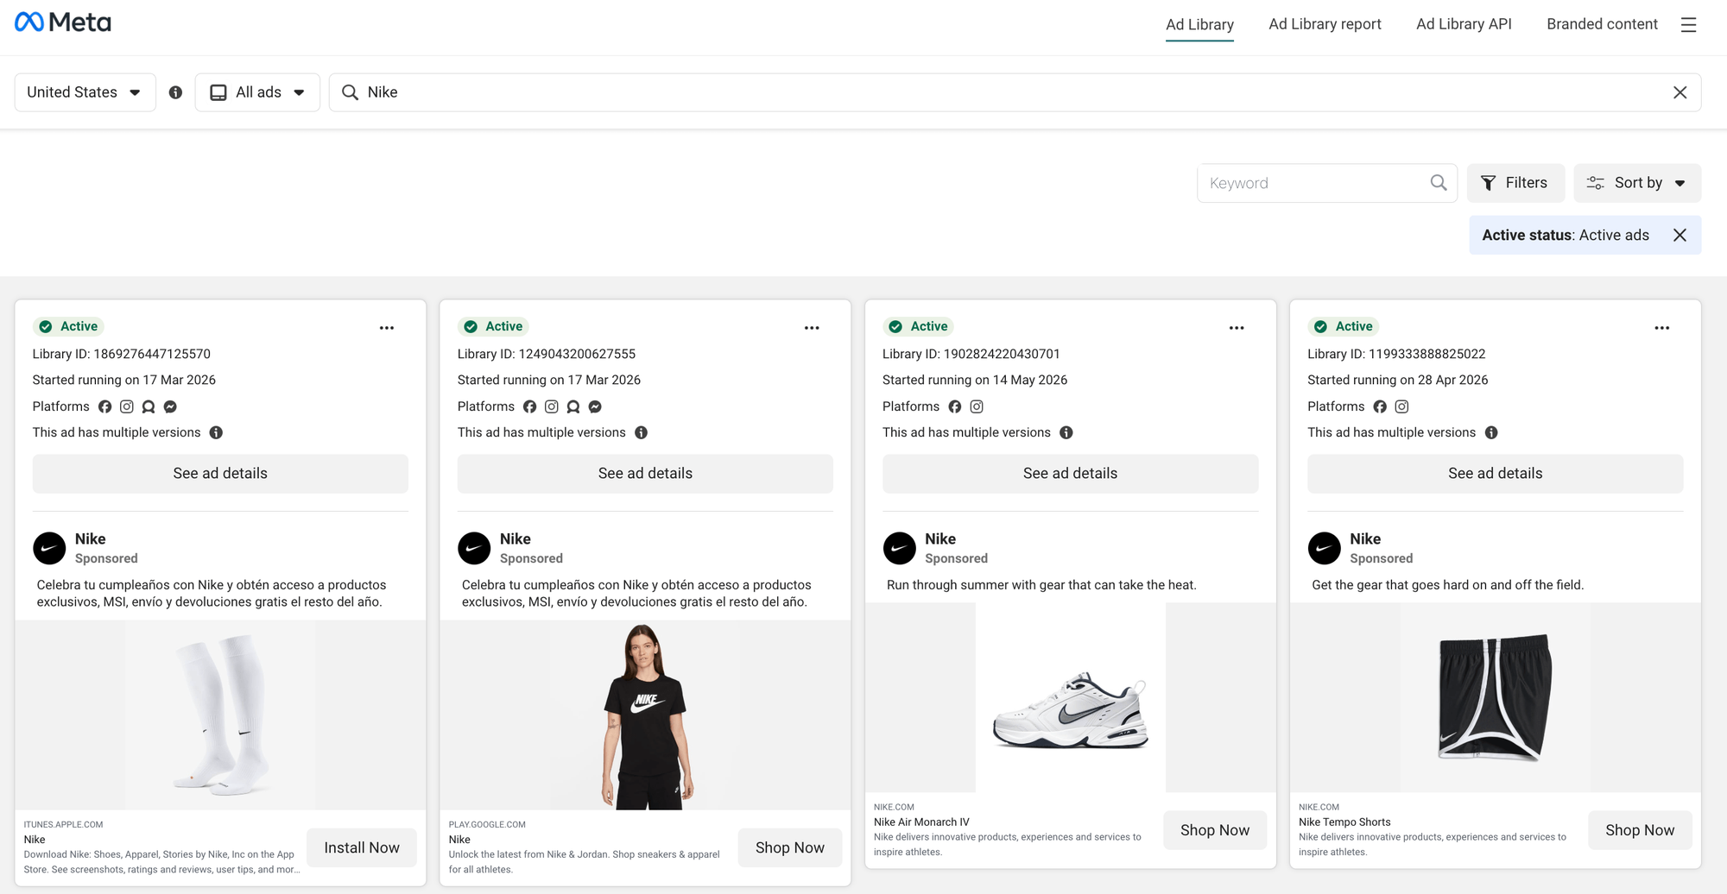Click the info icon beside United States

[x=175, y=92]
